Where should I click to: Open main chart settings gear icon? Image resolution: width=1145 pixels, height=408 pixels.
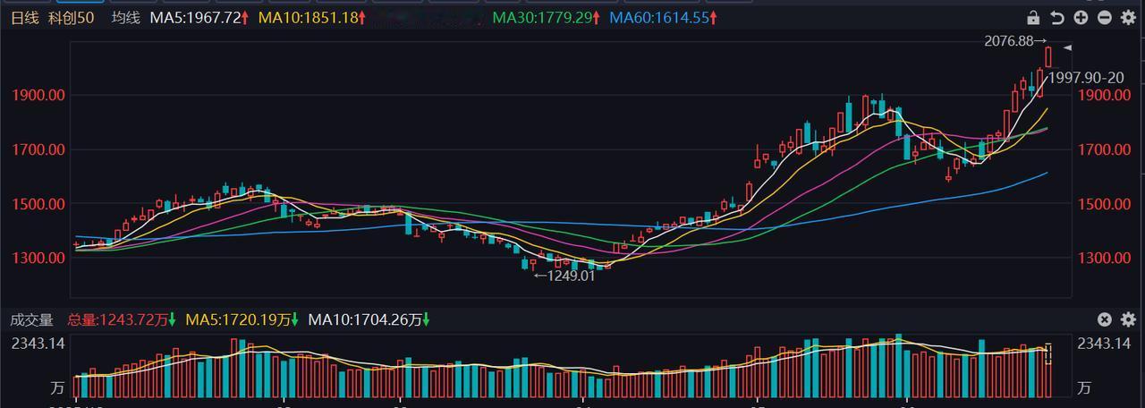click(1127, 18)
